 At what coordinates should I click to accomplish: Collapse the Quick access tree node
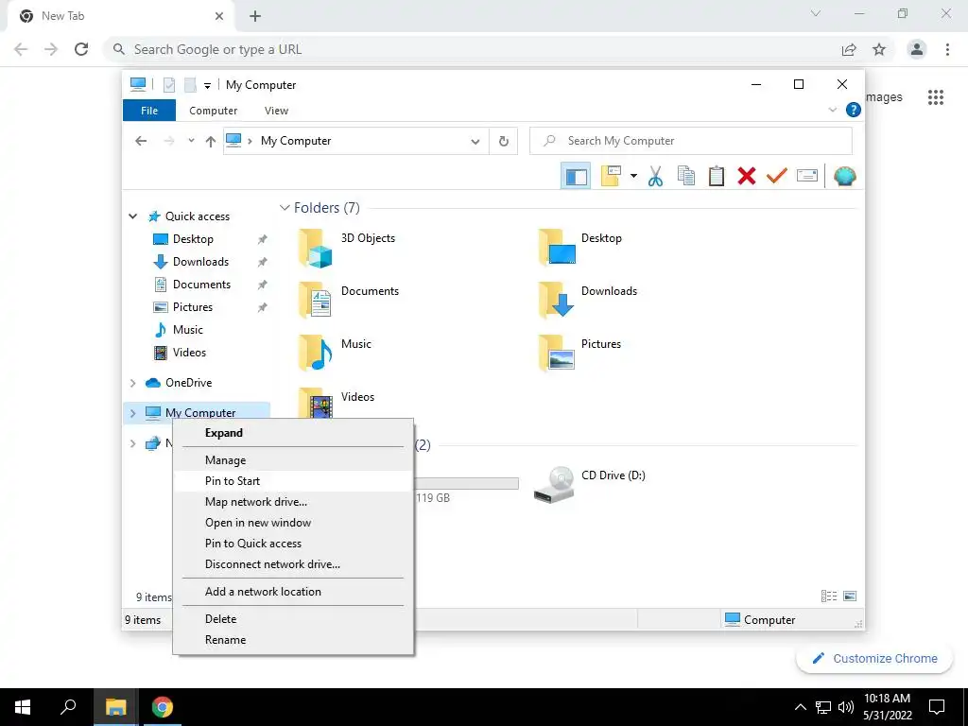click(132, 216)
